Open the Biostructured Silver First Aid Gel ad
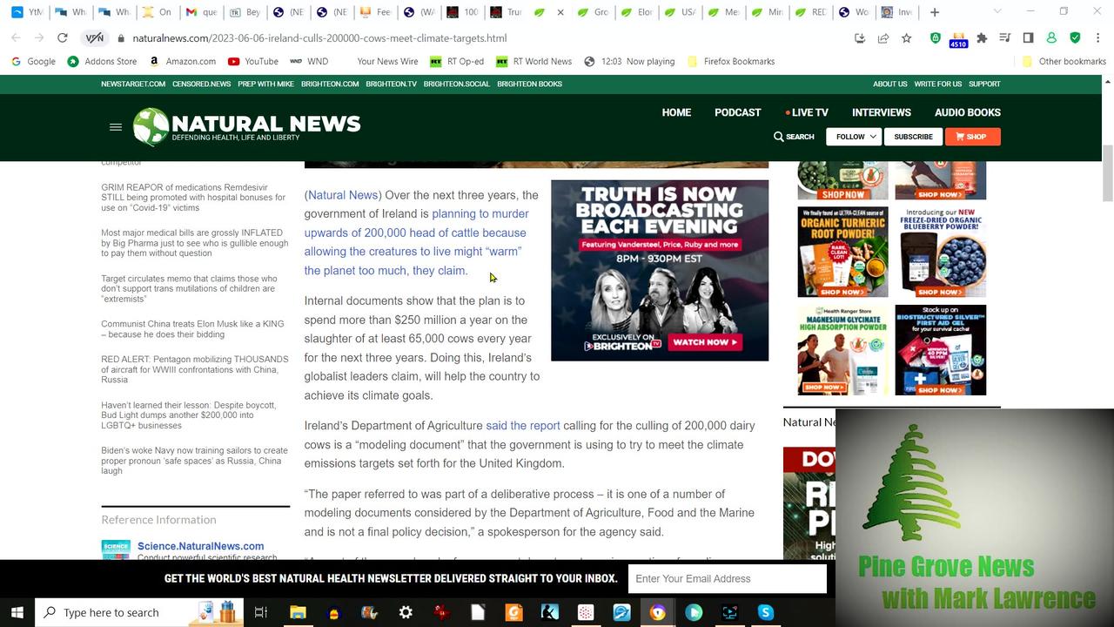The image size is (1114, 627). click(x=941, y=349)
